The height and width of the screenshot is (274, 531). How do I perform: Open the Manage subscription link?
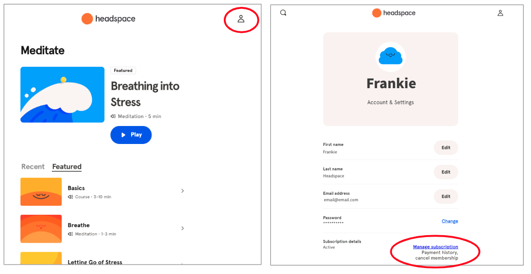[x=435, y=247]
